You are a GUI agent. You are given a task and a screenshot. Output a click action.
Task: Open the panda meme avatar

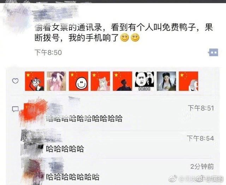[144, 81]
